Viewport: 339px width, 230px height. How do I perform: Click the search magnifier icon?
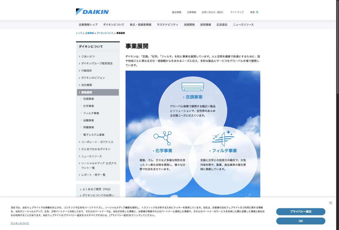pyautogui.click(x=257, y=12)
